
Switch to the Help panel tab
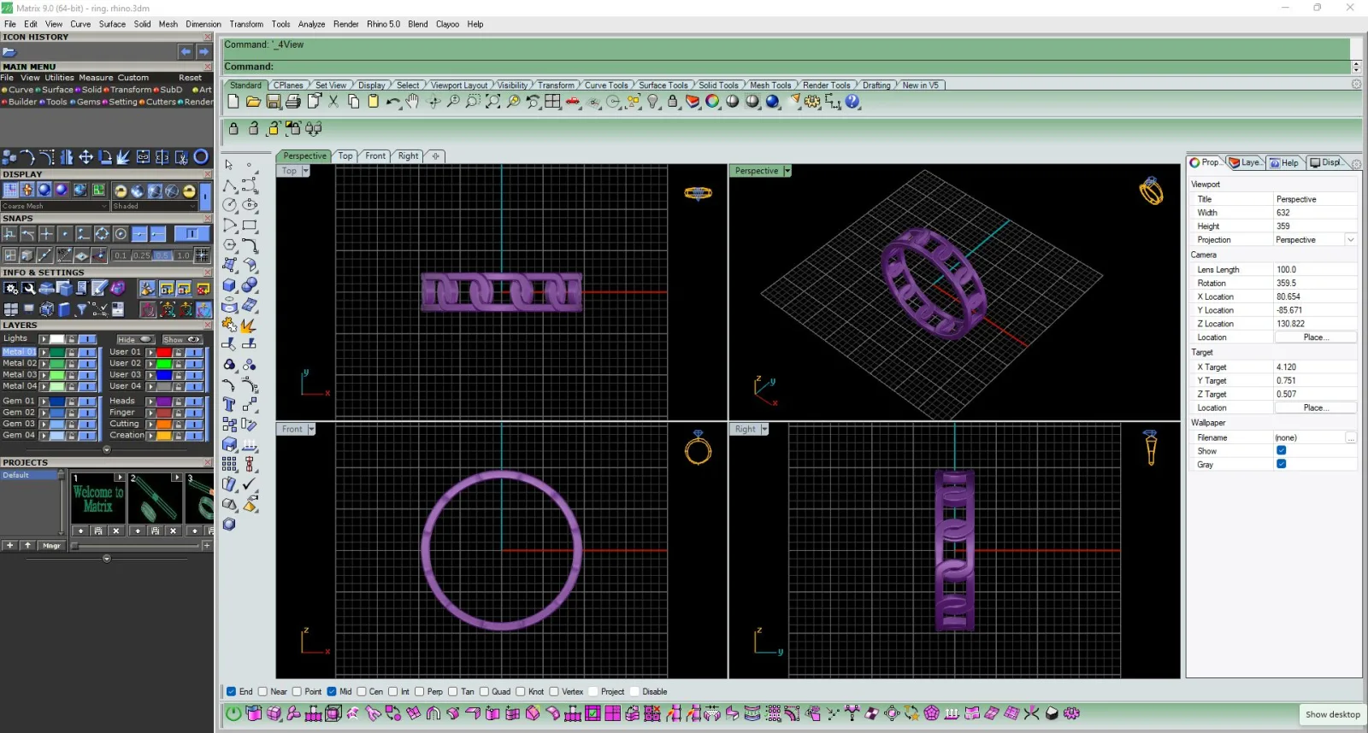click(x=1284, y=162)
